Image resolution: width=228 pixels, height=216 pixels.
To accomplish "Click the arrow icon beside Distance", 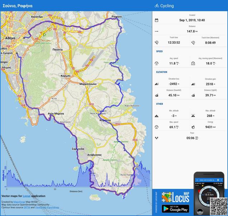I will [156, 31].
